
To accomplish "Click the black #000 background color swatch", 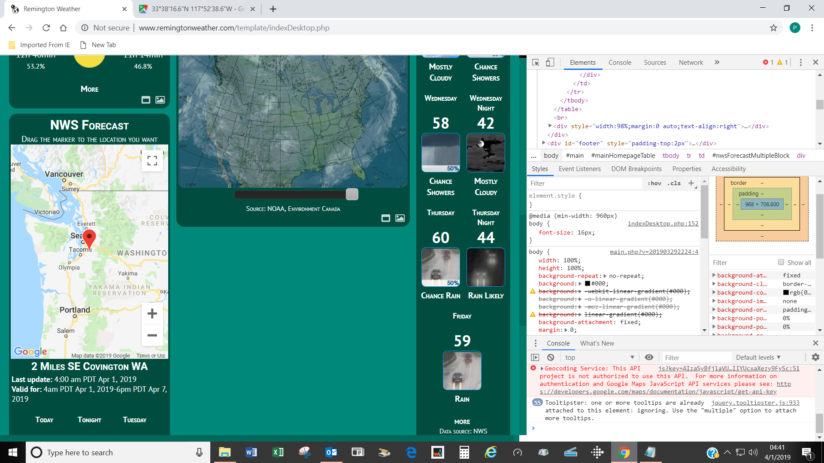I will 587,284.
